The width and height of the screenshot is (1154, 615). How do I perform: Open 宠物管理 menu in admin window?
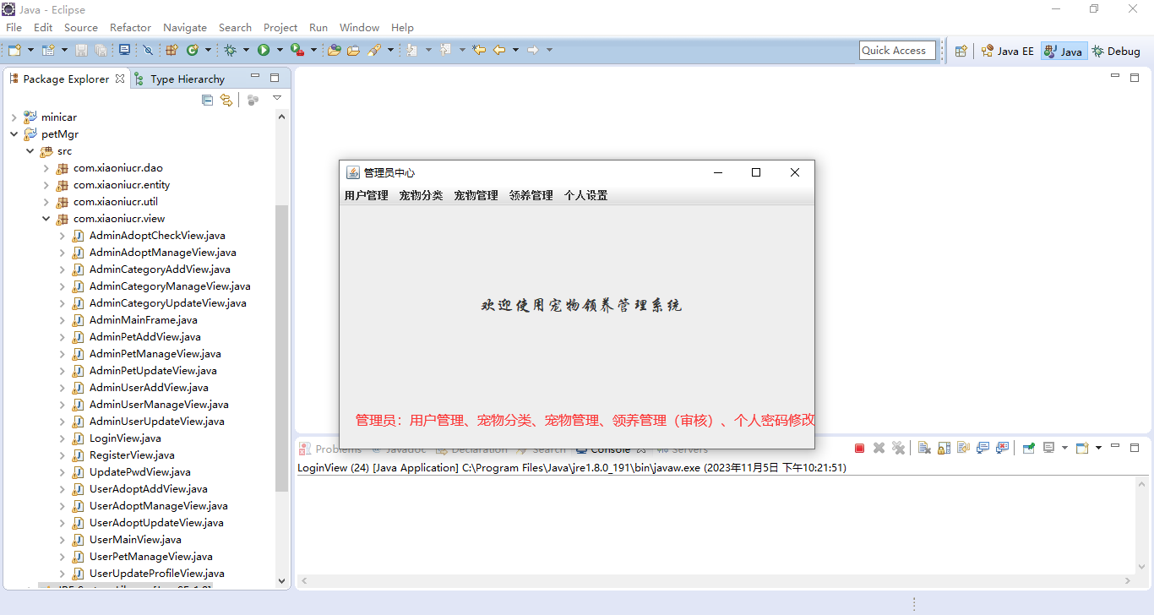[476, 195]
